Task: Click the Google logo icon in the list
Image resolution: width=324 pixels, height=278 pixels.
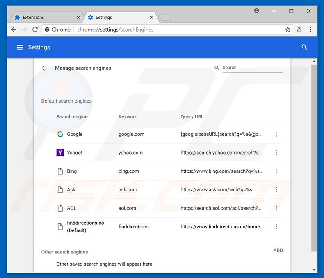Action: coord(60,134)
